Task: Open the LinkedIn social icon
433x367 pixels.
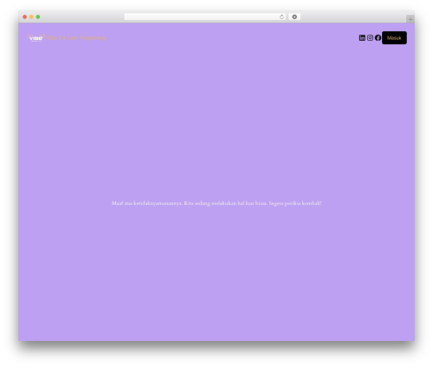Action: pos(362,38)
